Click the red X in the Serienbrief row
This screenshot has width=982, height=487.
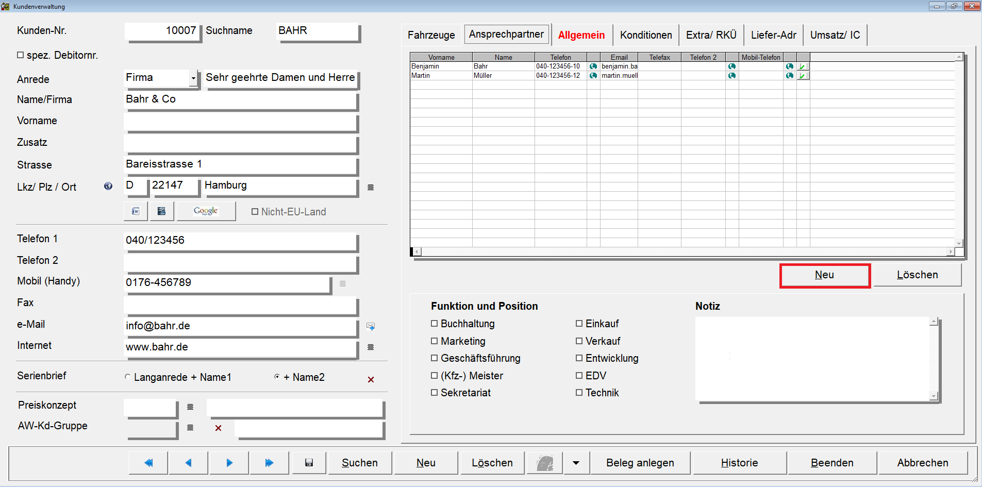click(371, 379)
